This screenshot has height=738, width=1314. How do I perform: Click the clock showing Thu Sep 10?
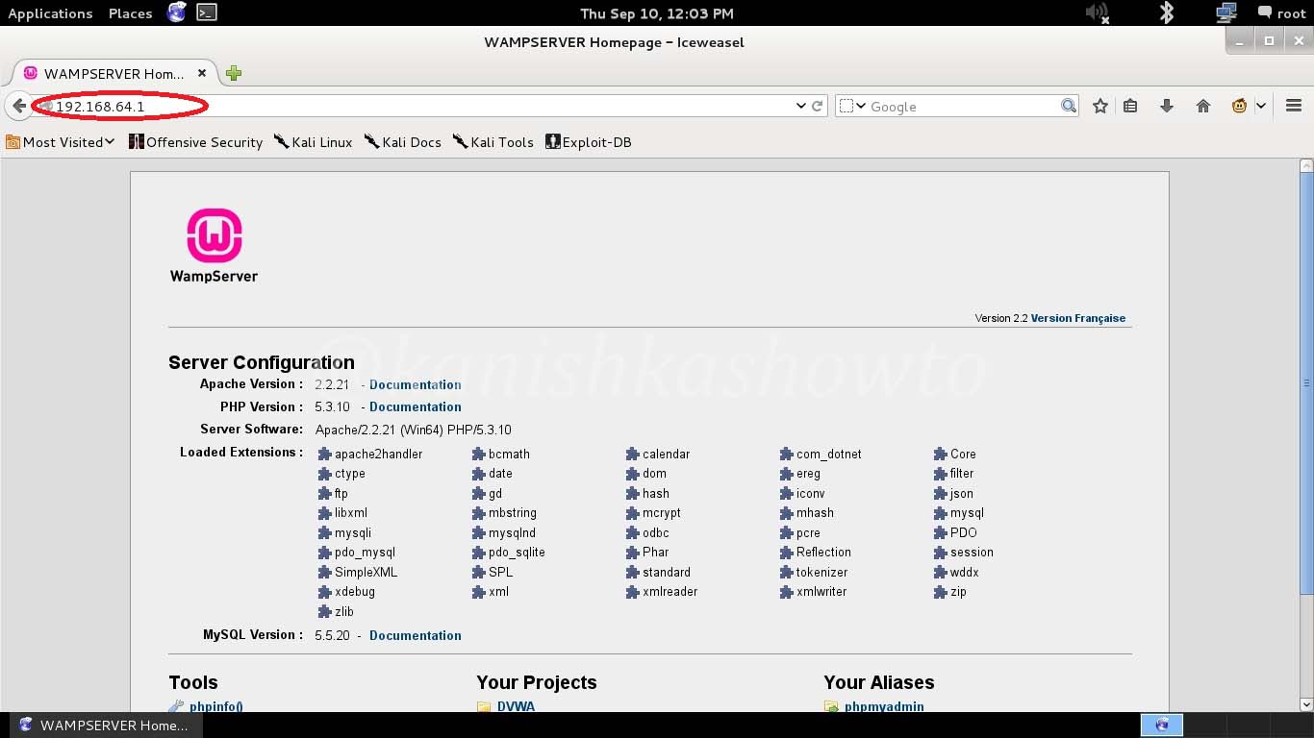(x=657, y=13)
